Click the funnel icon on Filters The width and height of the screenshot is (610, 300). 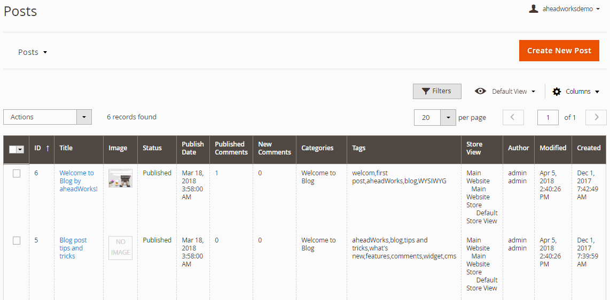(426, 91)
